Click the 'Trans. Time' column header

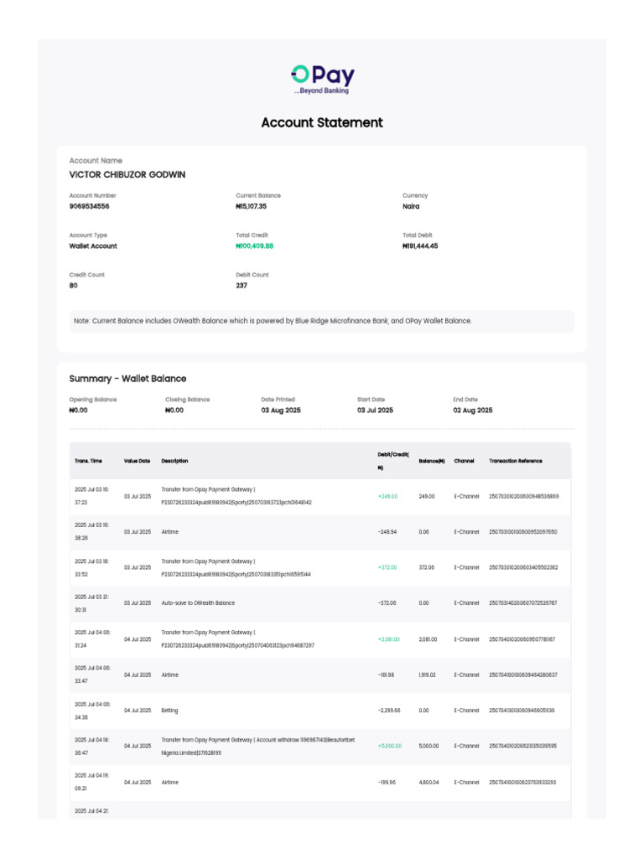[x=88, y=462]
